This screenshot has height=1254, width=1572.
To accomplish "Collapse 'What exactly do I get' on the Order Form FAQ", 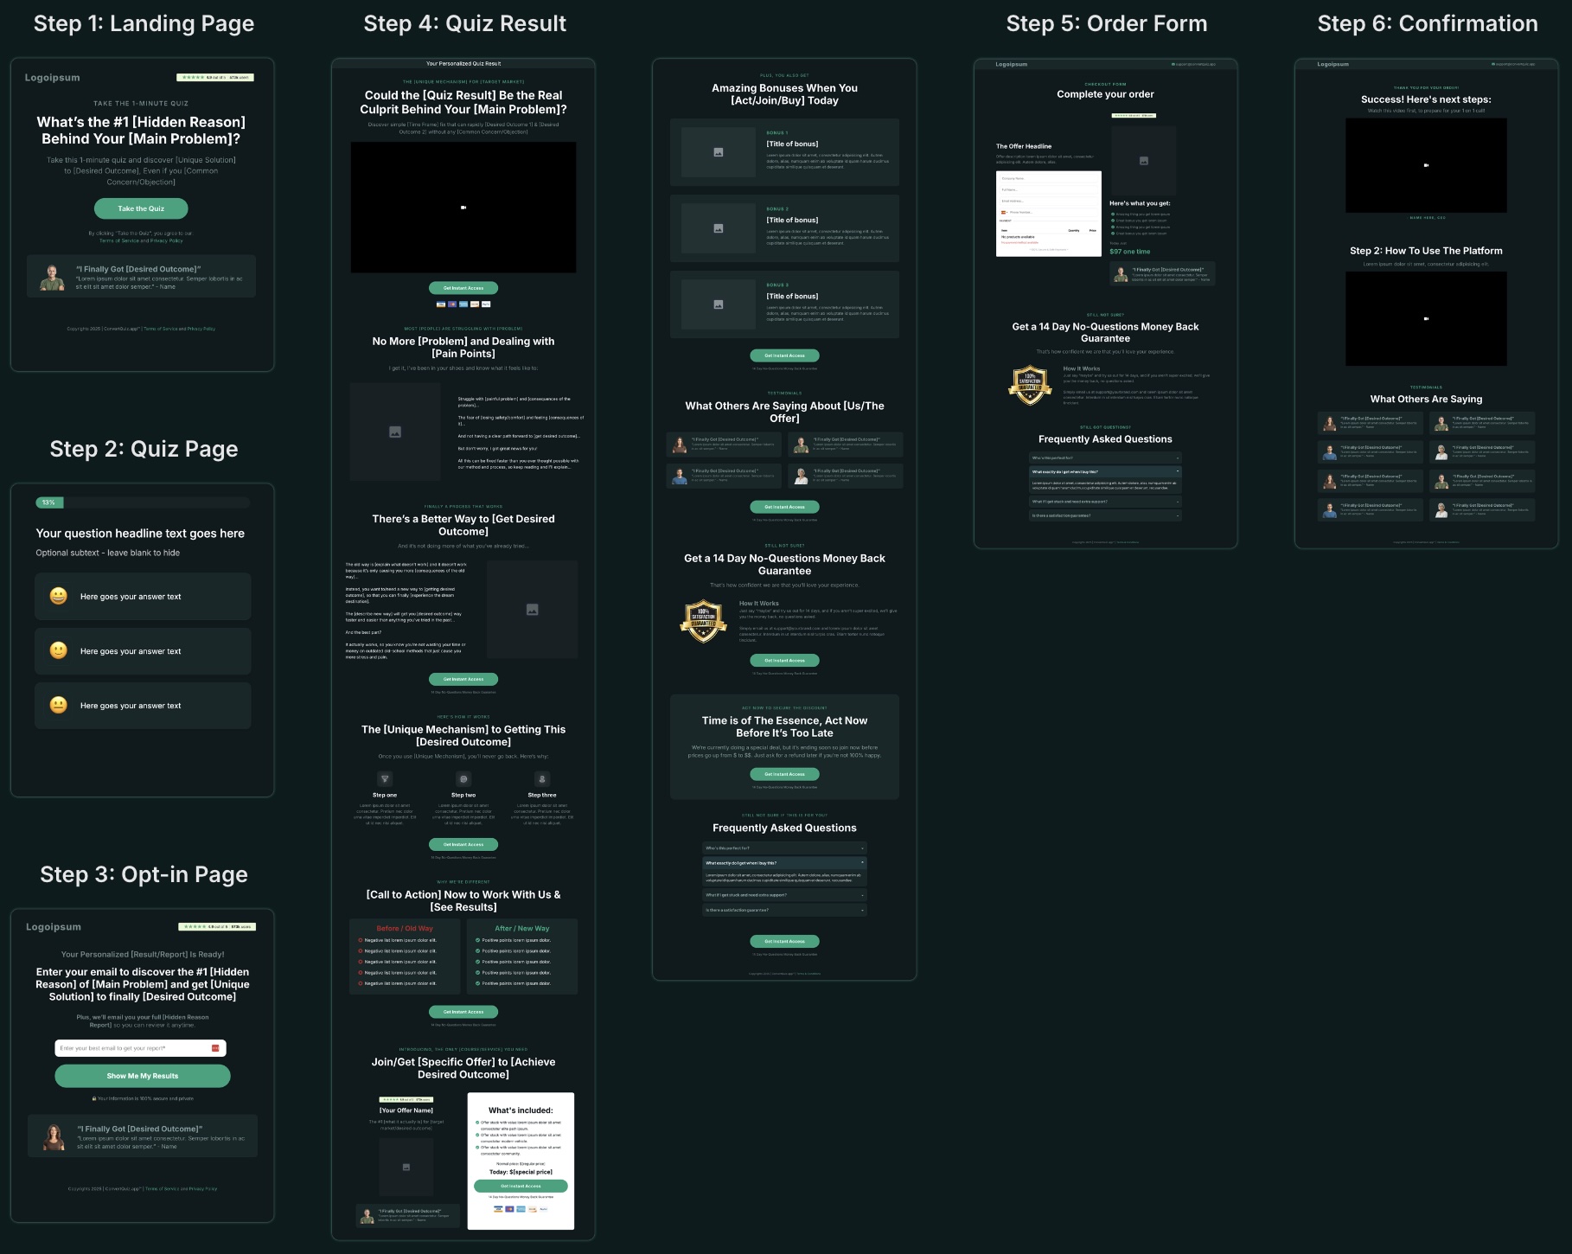I will tap(1105, 472).
